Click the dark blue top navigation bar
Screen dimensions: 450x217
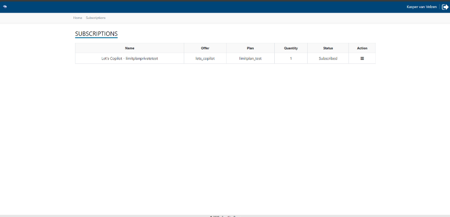(225, 7)
